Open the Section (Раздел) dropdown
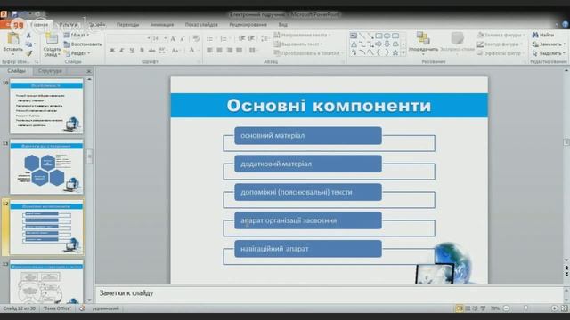This screenshot has width=570, height=320. (77, 53)
